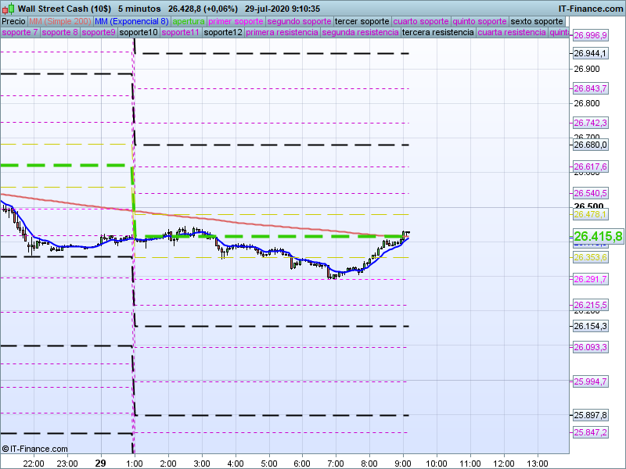Open the cuarto soporte settings label
The width and height of the screenshot is (626, 469).
point(422,21)
